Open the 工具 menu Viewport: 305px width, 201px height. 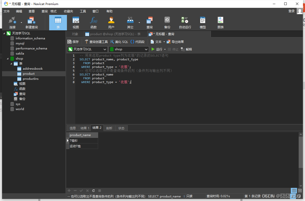(x=83, y=11)
